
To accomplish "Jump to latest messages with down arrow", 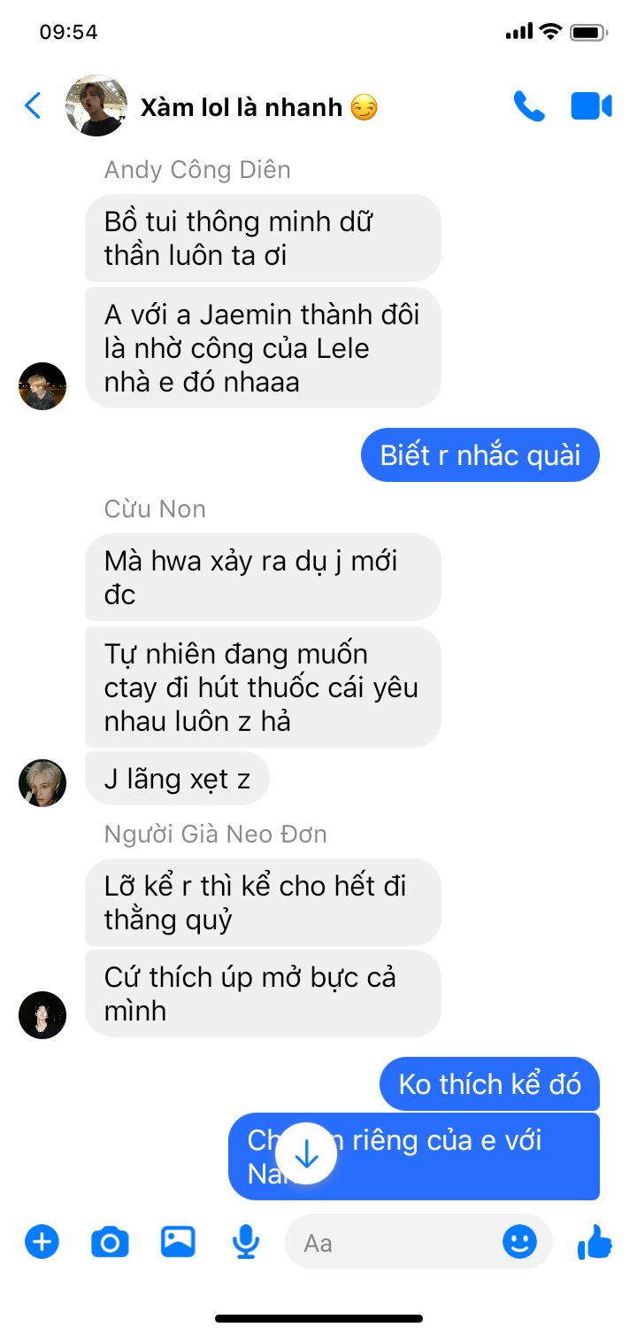I will coord(306,1154).
